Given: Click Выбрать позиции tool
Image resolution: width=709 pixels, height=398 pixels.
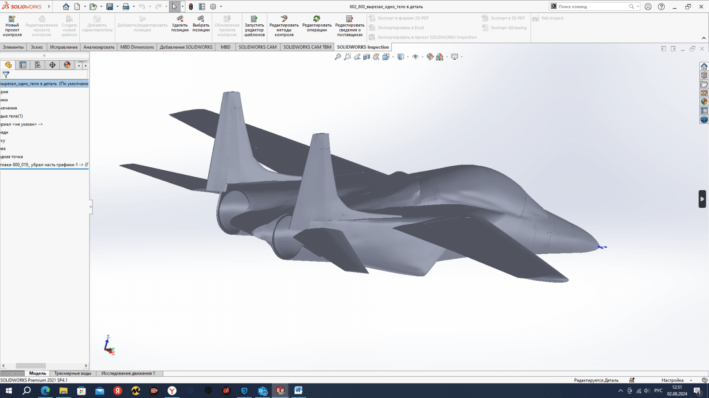Looking at the screenshot, I should pyautogui.click(x=201, y=24).
